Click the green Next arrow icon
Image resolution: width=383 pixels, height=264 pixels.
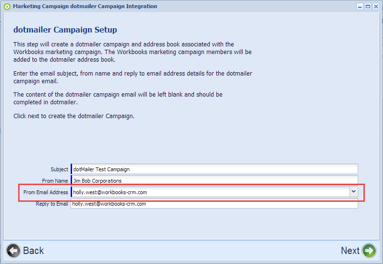tap(369, 251)
